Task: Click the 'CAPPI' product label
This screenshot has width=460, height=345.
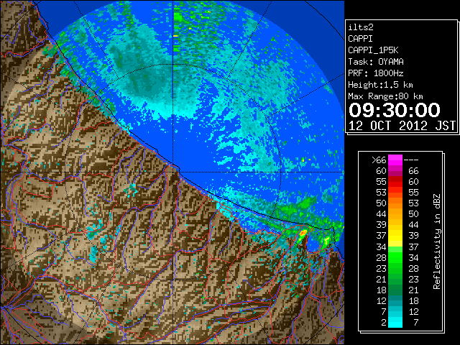Action: [x=360, y=39]
